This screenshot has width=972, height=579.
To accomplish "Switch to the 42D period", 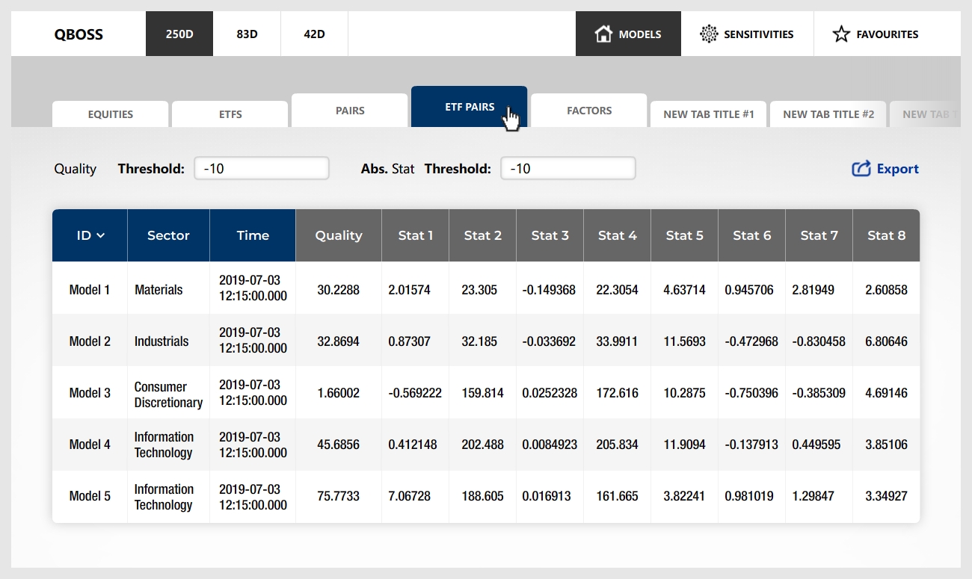I will [314, 34].
